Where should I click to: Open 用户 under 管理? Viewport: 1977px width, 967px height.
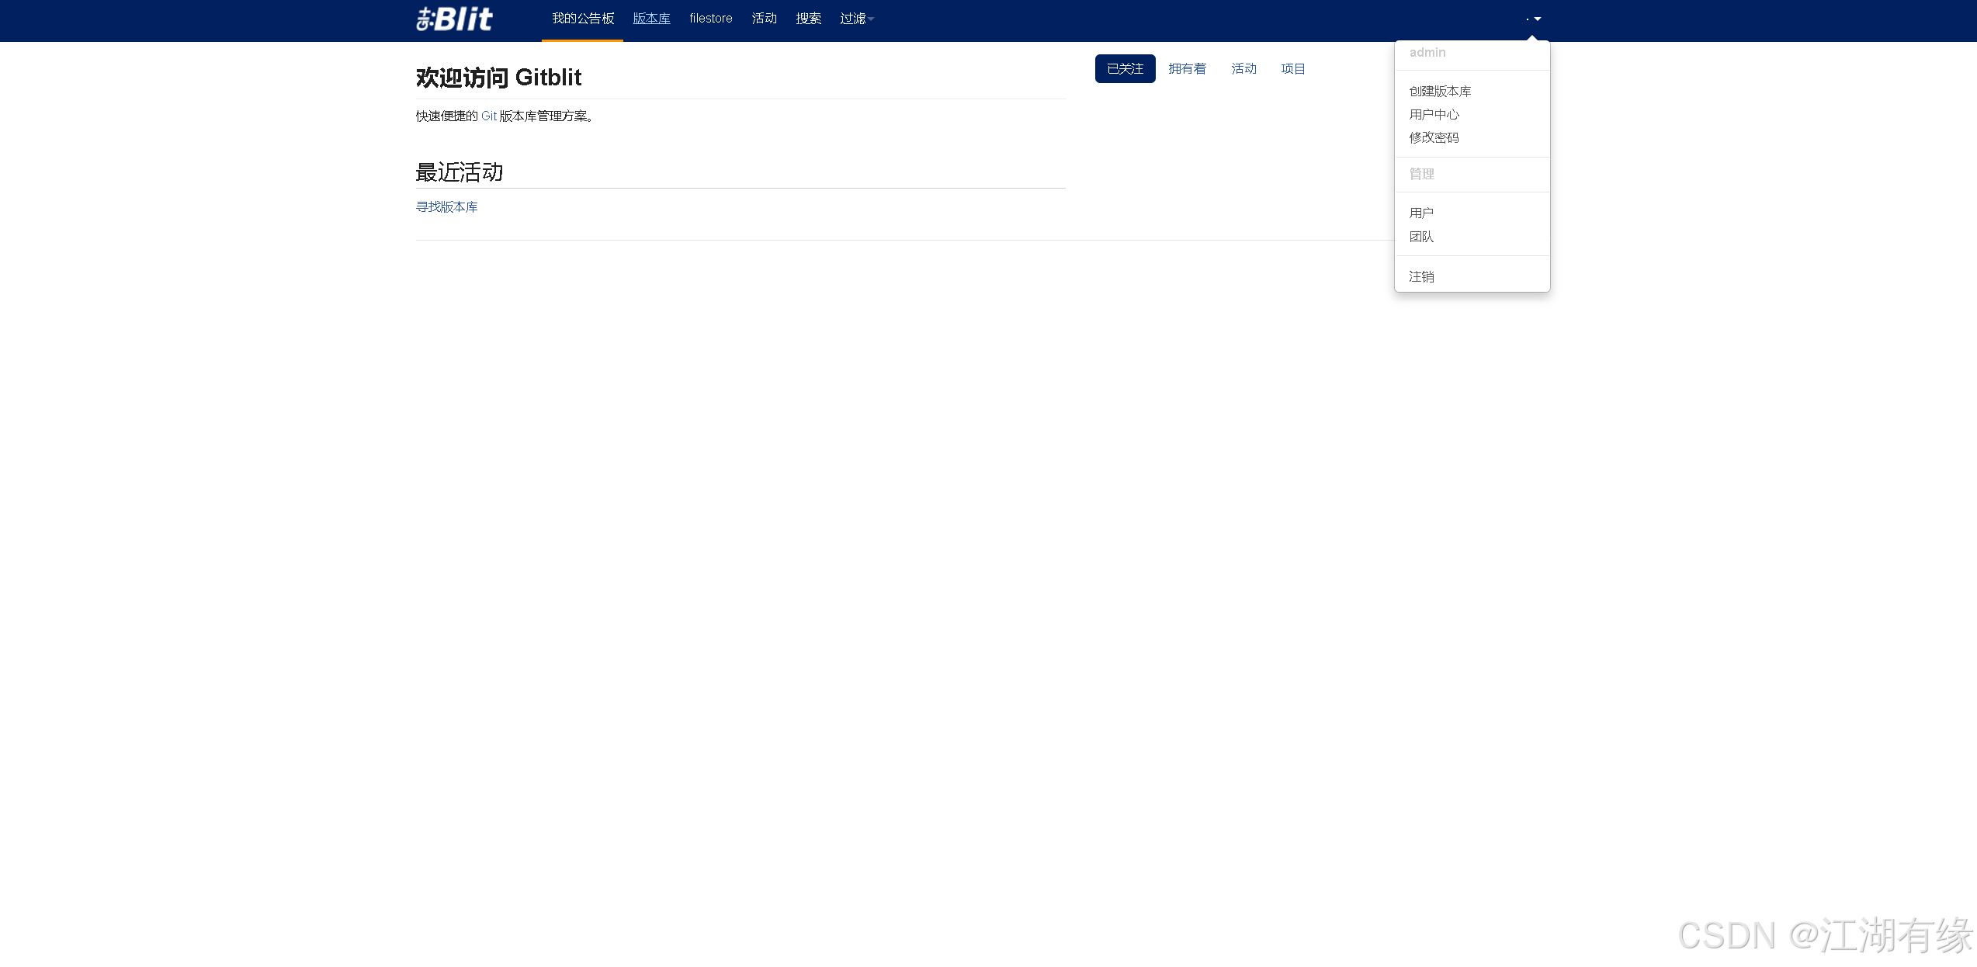(x=1421, y=213)
